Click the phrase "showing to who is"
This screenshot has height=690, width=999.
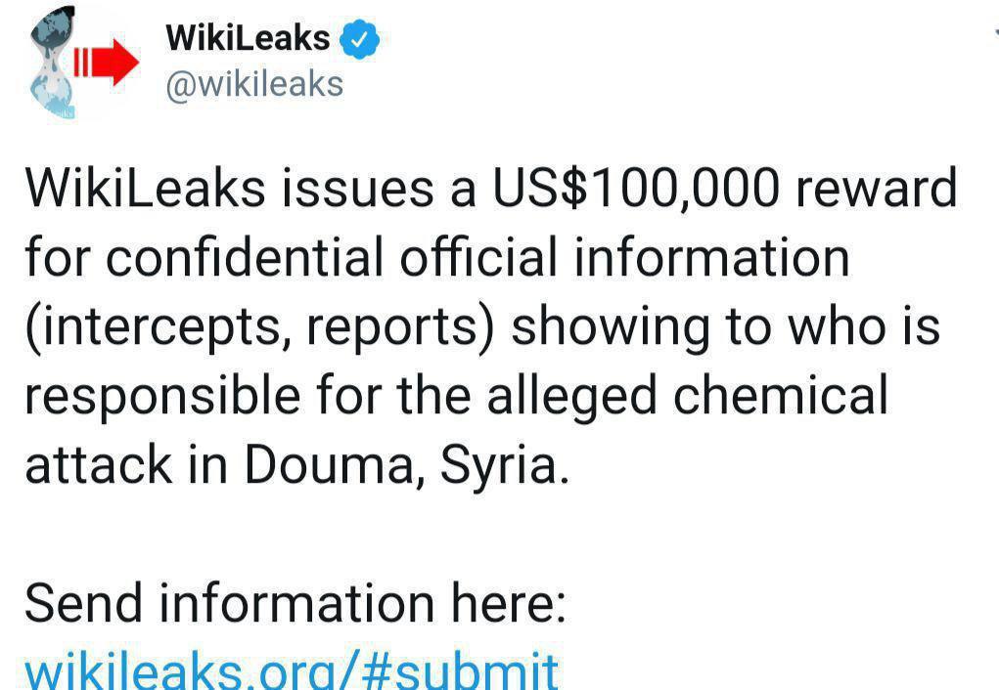726,327
